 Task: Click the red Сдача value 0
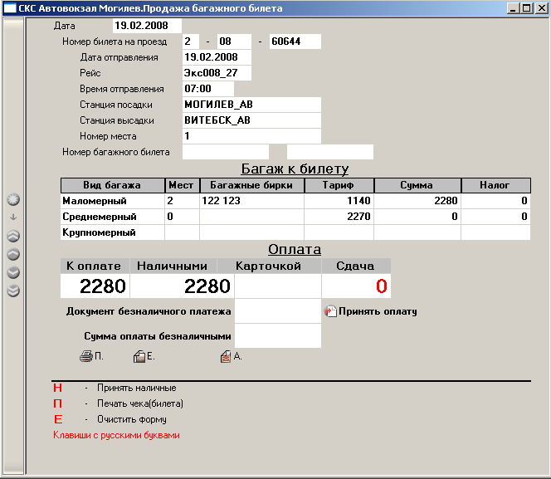coord(356,286)
